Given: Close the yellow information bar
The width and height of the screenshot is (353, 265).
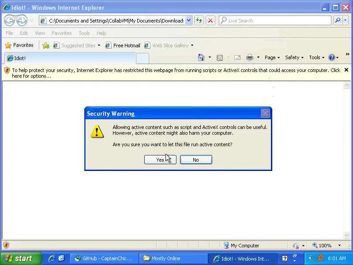Looking at the screenshot, I should 346,70.
